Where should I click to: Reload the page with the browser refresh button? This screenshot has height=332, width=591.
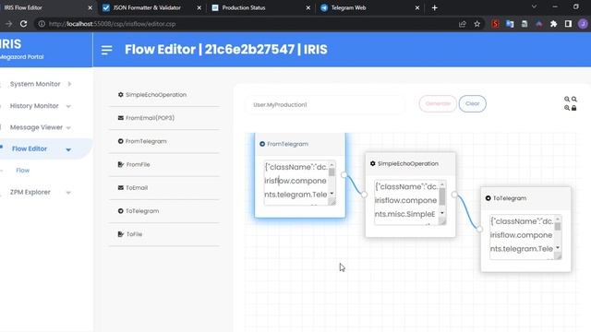pyautogui.click(x=23, y=24)
